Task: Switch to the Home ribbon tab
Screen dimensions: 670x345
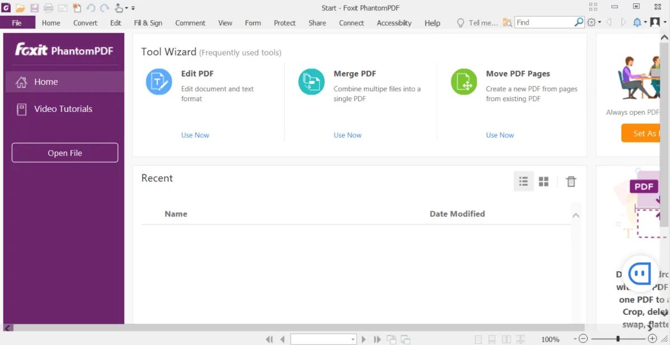Action: coord(51,22)
